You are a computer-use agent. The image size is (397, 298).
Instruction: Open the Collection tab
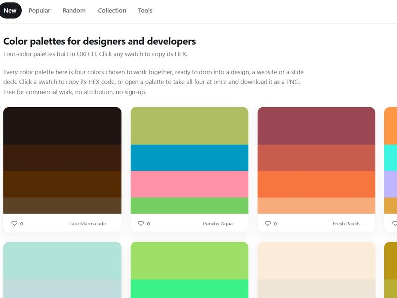[112, 10]
